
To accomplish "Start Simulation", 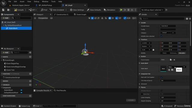I will click(x=109, y=10).
